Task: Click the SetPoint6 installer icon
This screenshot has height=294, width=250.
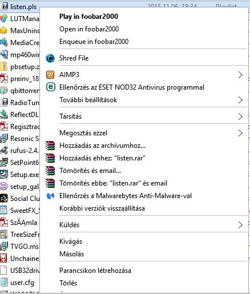Action: (x=4, y=163)
